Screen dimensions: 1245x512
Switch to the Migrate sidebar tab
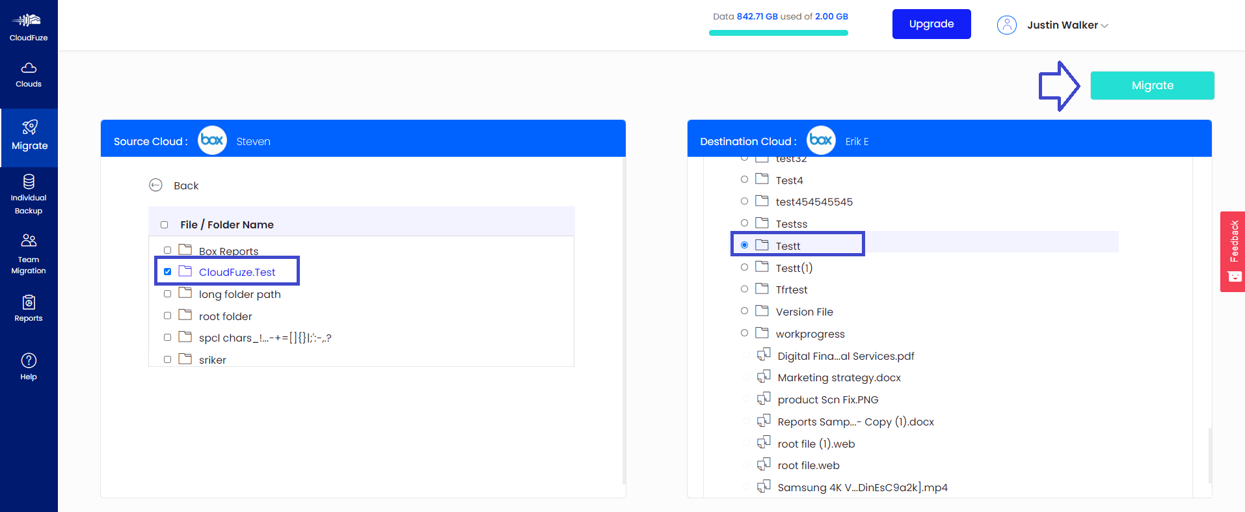(x=29, y=137)
